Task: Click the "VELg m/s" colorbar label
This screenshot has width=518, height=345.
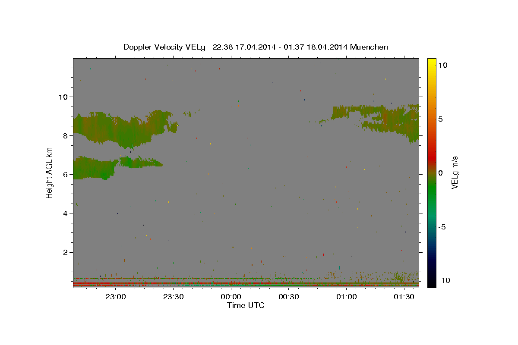Action: (x=455, y=172)
